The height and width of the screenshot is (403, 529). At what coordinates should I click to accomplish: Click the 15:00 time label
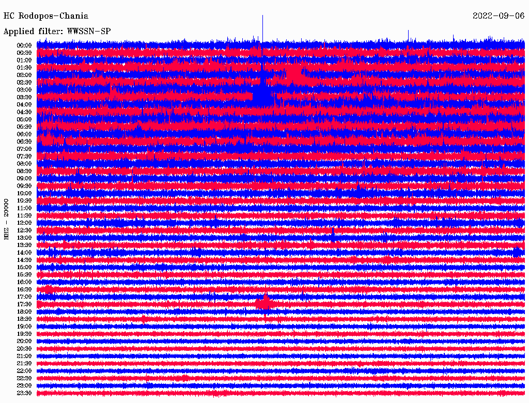pyautogui.click(x=24, y=267)
